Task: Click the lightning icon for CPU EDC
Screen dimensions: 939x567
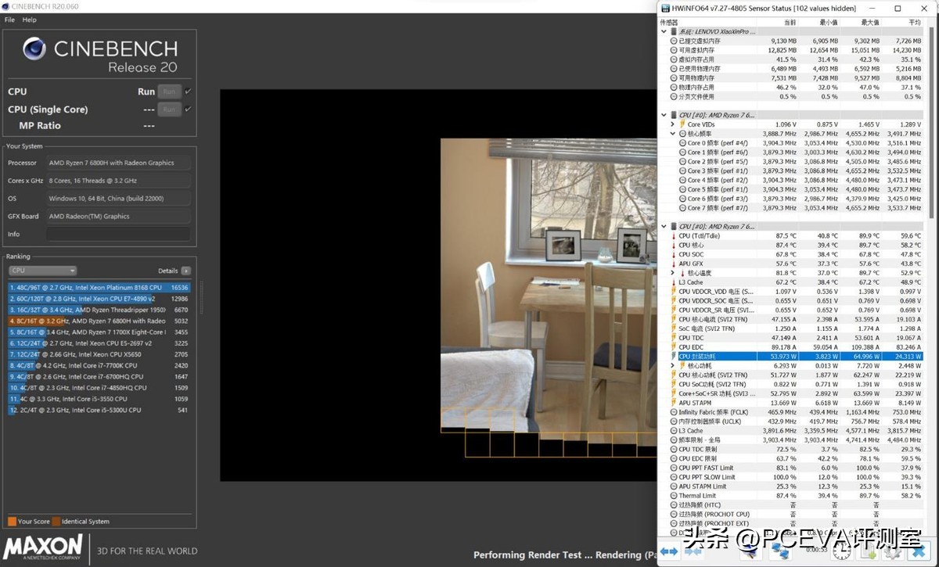Action: pos(674,347)
